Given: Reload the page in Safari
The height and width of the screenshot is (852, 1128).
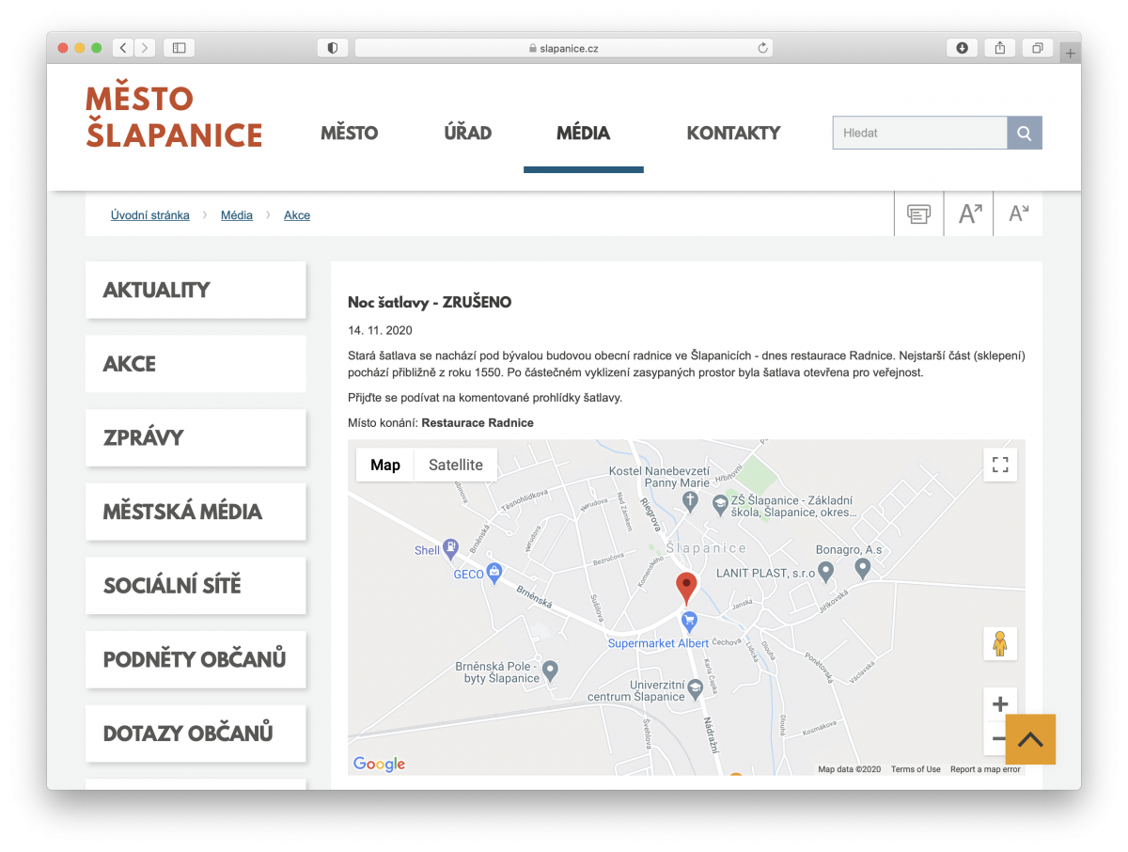Looking at the screenshot, I should [x=762, y=48].
